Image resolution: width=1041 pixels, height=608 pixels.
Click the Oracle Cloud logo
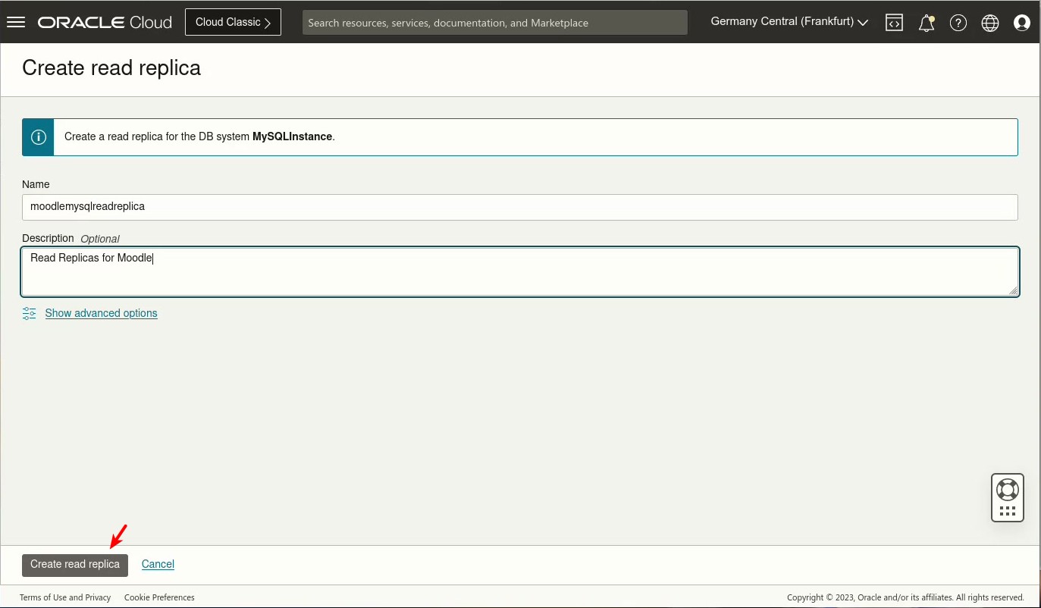(105, 23)
